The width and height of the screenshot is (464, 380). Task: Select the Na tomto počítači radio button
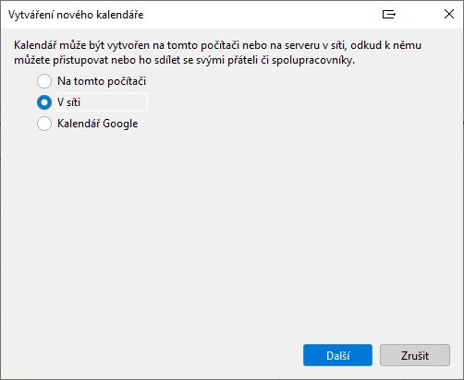[x=44, y=81]
